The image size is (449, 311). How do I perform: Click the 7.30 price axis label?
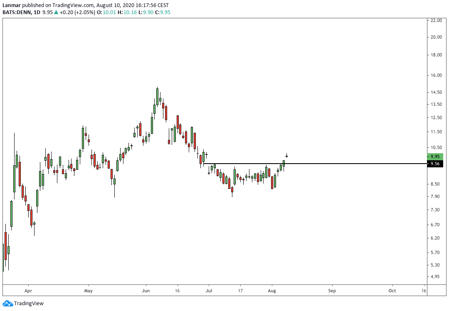[x=435, y=210]
